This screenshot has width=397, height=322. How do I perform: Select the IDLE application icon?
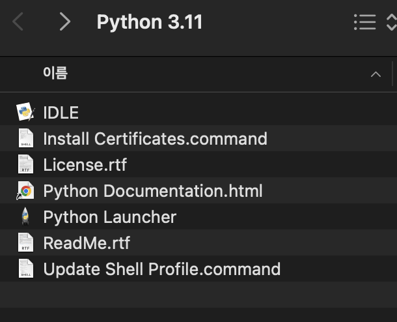(25, 112)
